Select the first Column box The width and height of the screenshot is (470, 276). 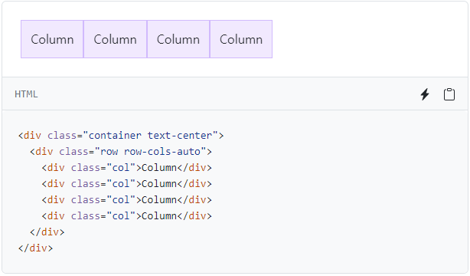[52, 39]
